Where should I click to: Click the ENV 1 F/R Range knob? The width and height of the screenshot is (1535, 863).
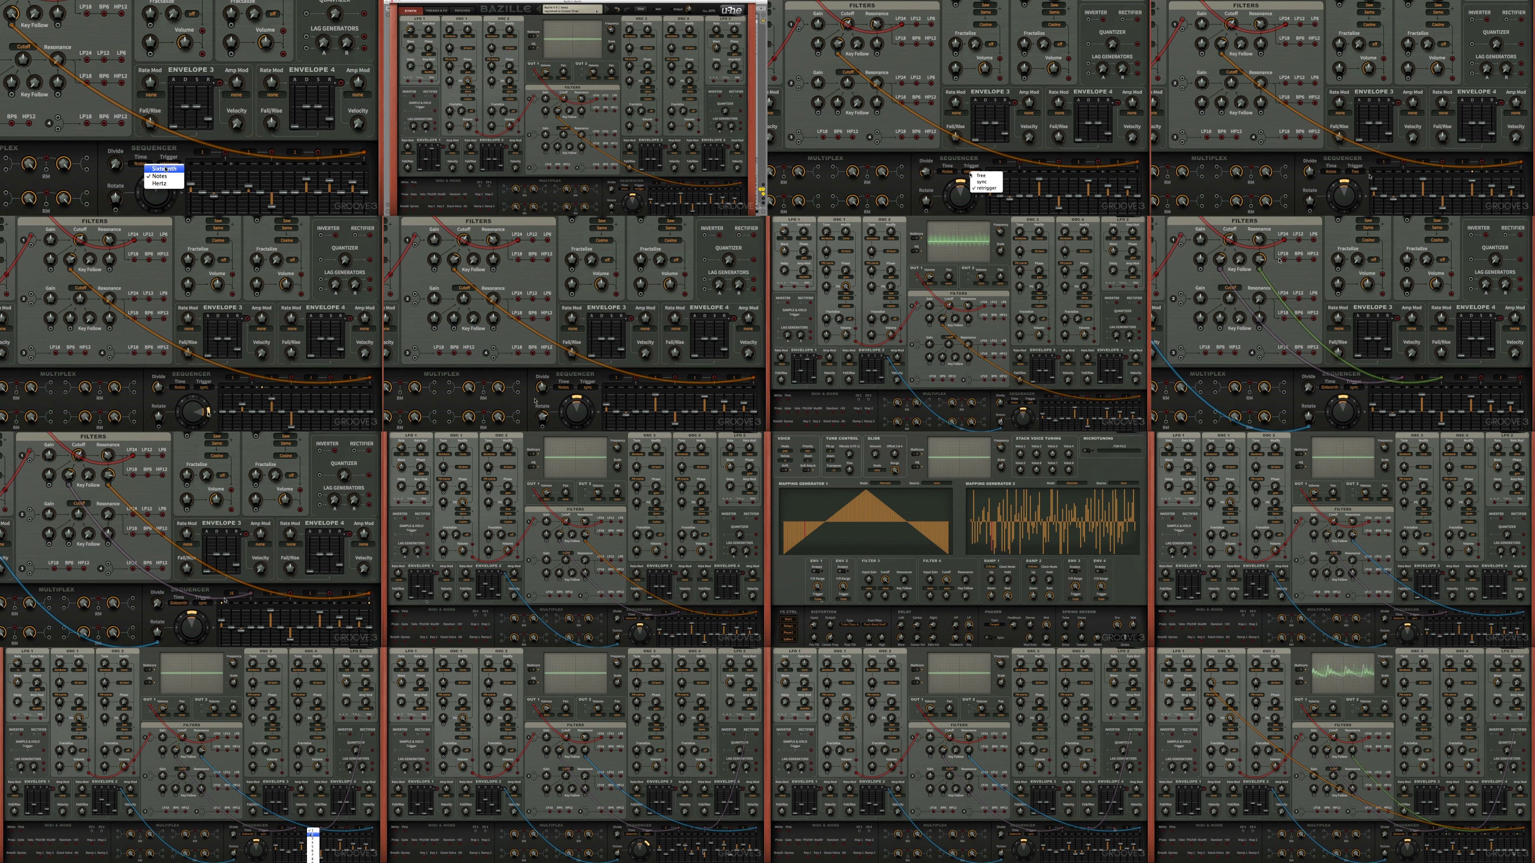[817, 586]
